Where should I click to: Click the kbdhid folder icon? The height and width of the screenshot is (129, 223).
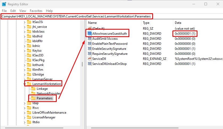coord(29,36)
